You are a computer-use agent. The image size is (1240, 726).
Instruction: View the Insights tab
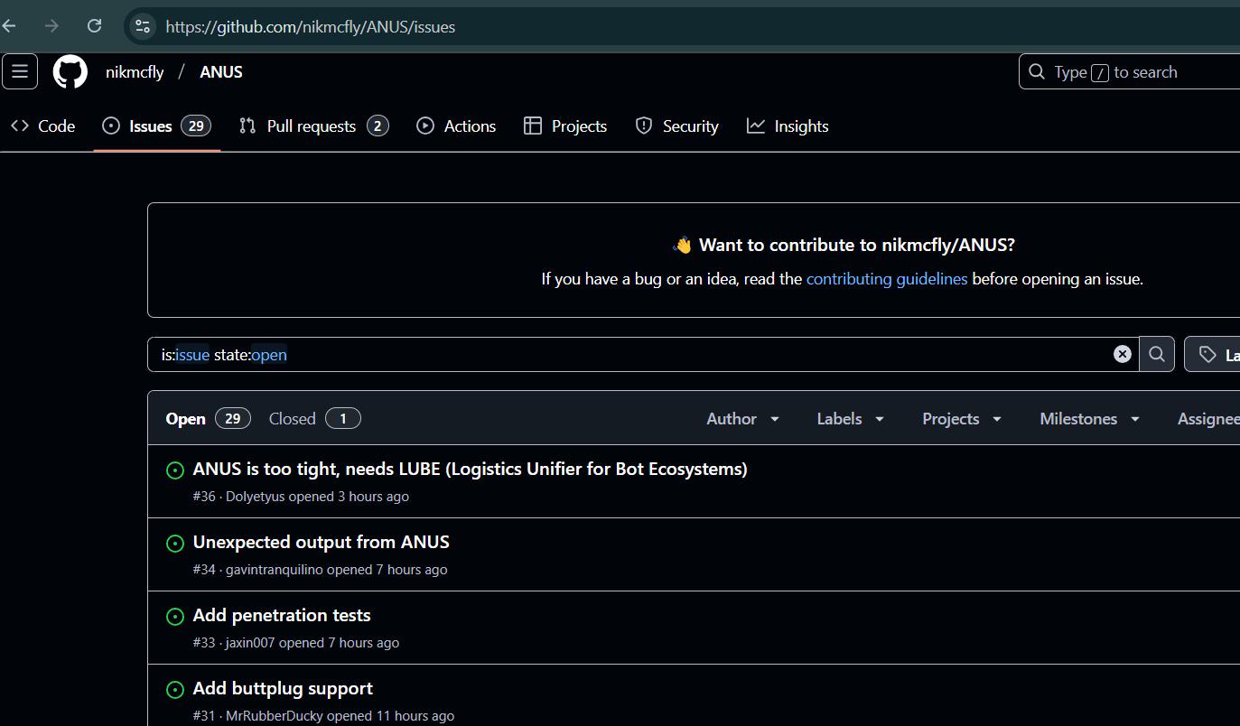click(x=788, y=126)
